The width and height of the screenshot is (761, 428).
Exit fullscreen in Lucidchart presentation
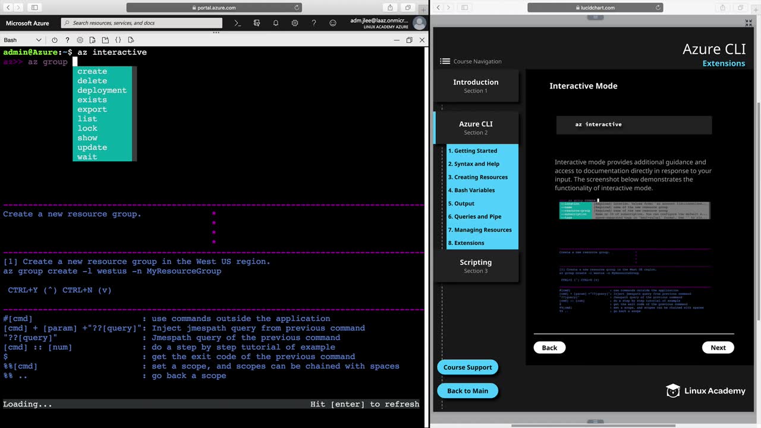click(749, 23)
